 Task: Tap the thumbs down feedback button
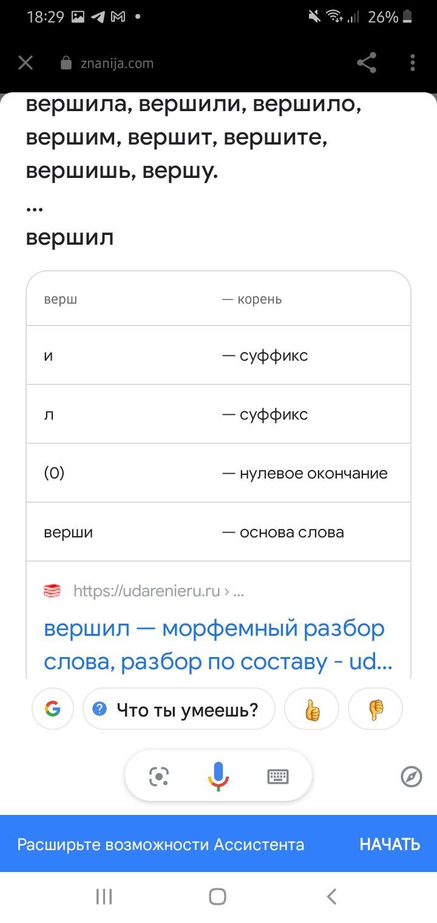375,709
